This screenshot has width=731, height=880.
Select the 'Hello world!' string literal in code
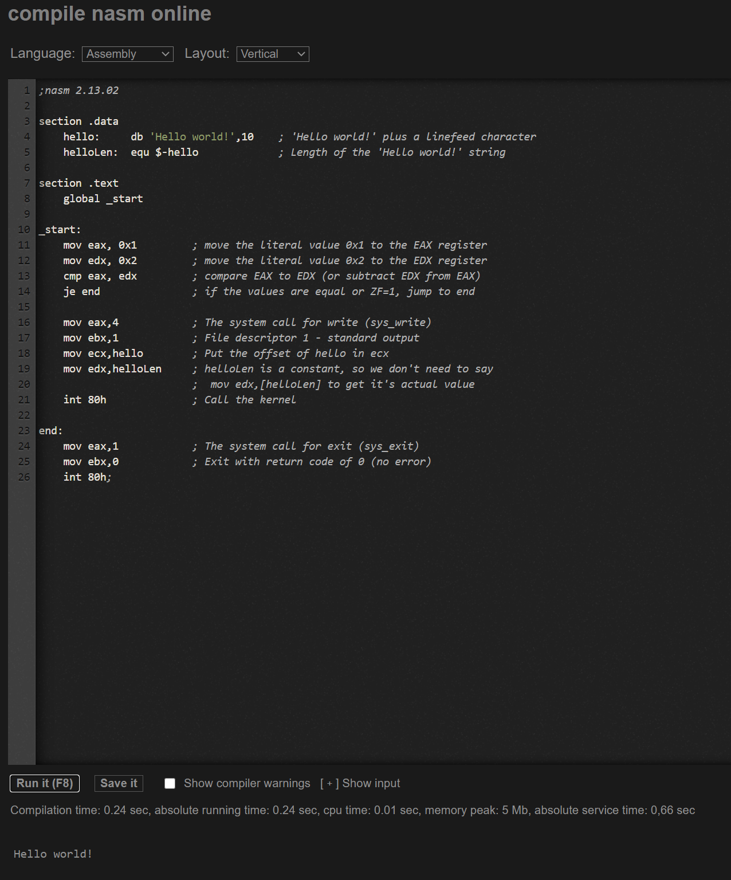click(x=192, y=137)
